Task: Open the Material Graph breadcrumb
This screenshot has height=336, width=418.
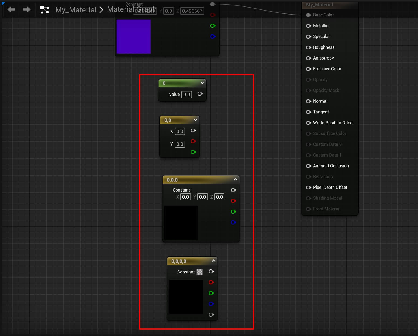Action: 132,9
